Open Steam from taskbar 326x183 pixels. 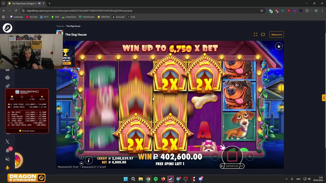click(x=171, y=179)
